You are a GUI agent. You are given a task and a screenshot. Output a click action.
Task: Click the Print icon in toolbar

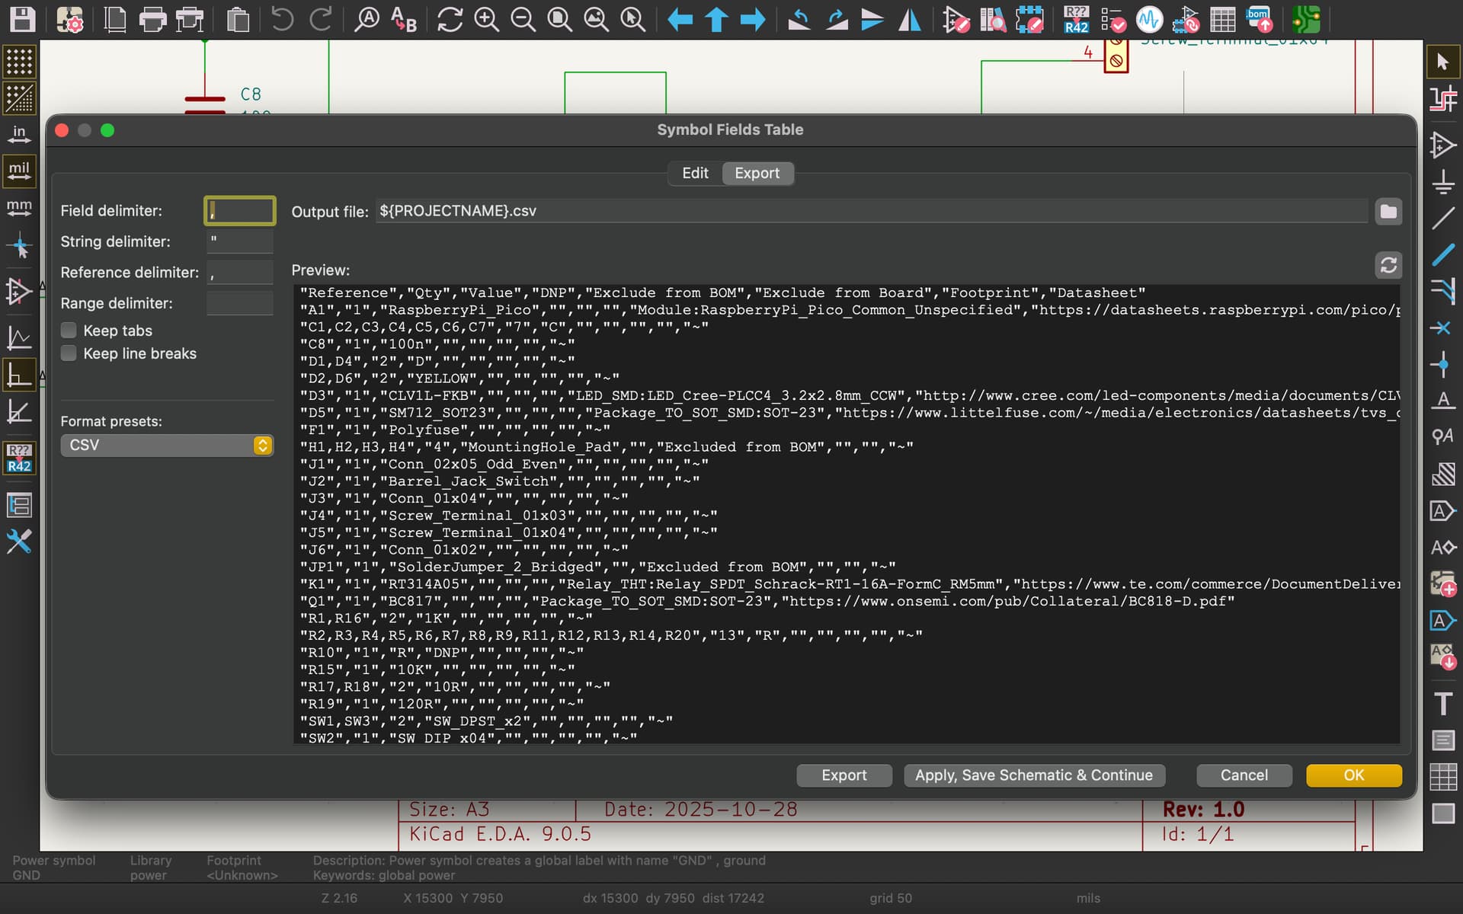point(152,19)
